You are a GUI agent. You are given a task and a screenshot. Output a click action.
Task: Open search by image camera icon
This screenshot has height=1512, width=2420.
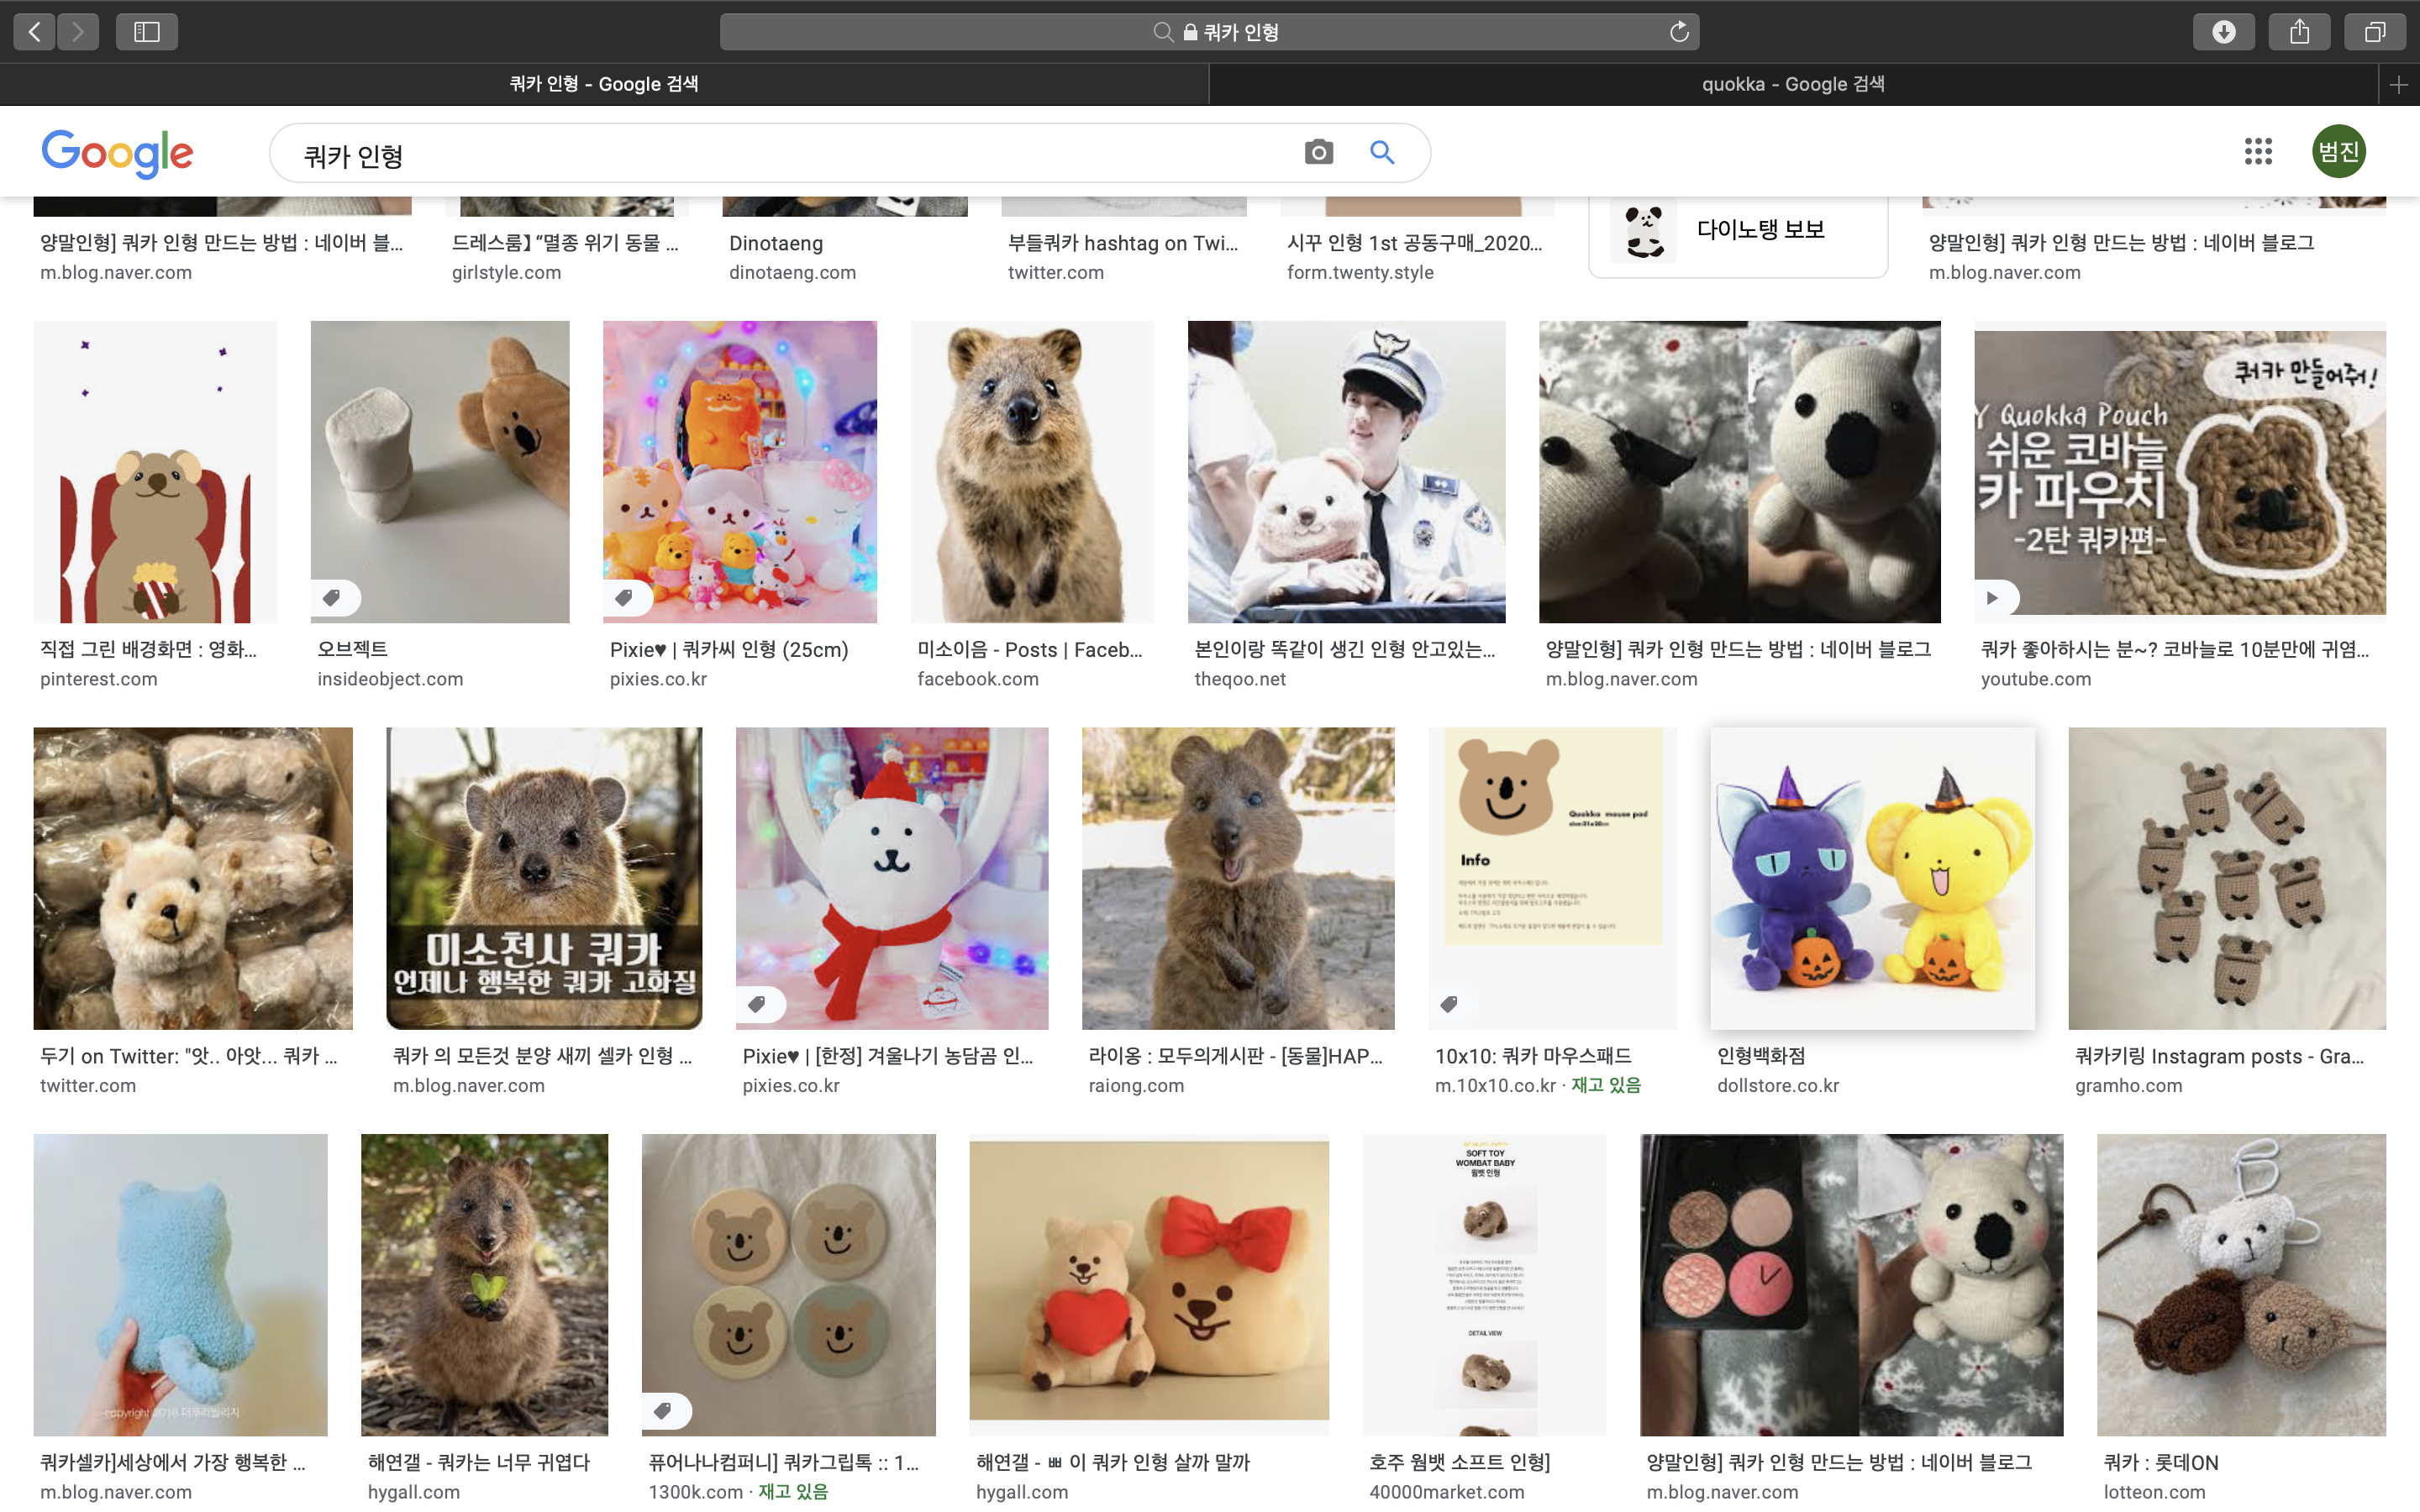(1318, 152)
